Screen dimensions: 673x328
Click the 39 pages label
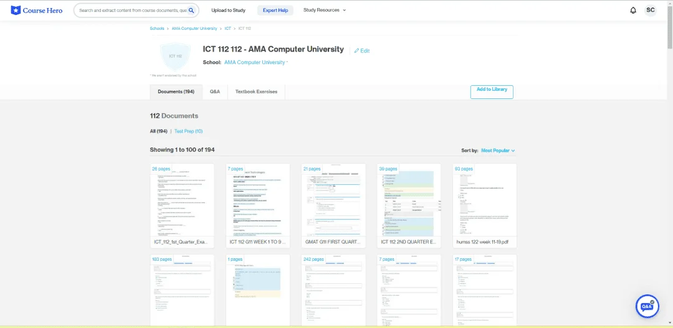pos(388,169)
